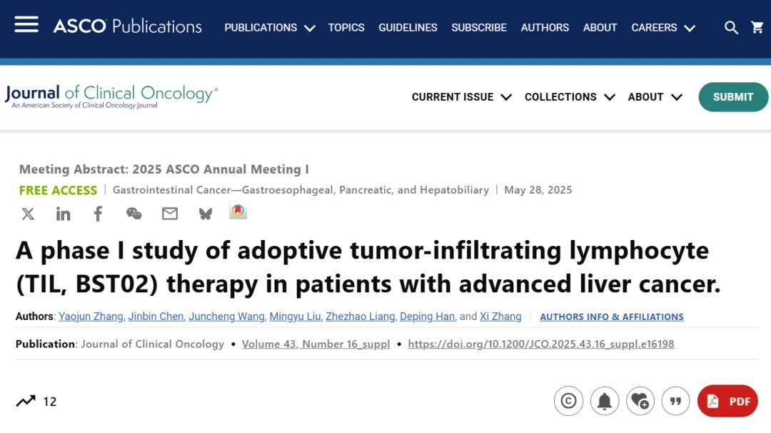Open the Topics menu item
The width and height of the screenshot is (771, 433).
(346, 28)
